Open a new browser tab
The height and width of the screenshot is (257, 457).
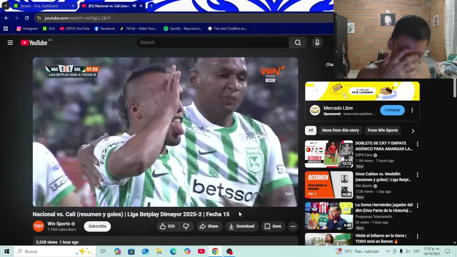pos(151,6)
